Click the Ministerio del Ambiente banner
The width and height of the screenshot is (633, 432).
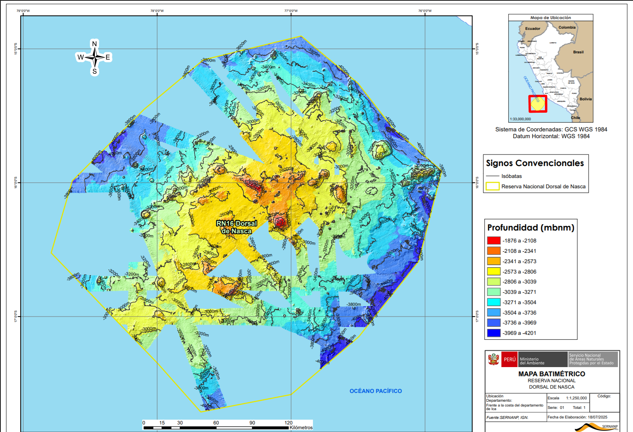coord(542,359)
